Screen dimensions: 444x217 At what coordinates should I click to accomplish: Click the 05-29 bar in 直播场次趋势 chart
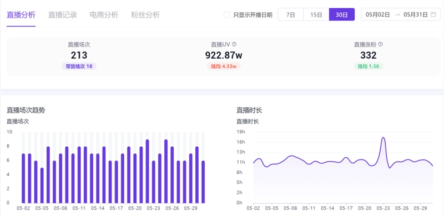pyautogui.click(x=190, y=178)
